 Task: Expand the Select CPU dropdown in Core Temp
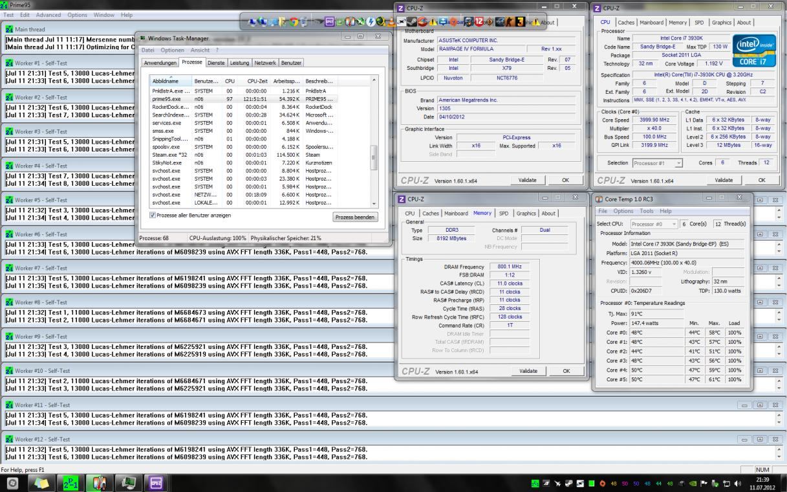coord(654,224)
